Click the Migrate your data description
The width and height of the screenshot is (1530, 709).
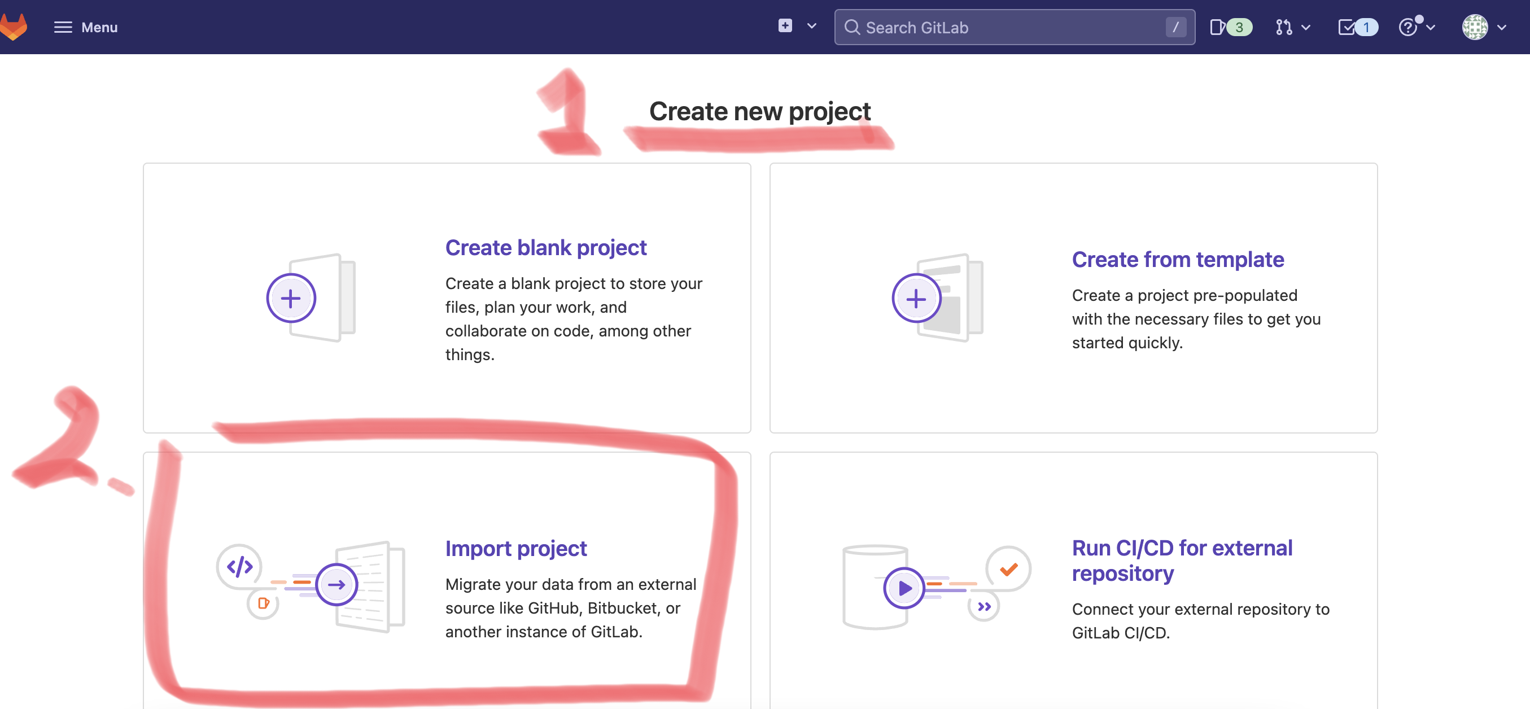click(571, 607)
